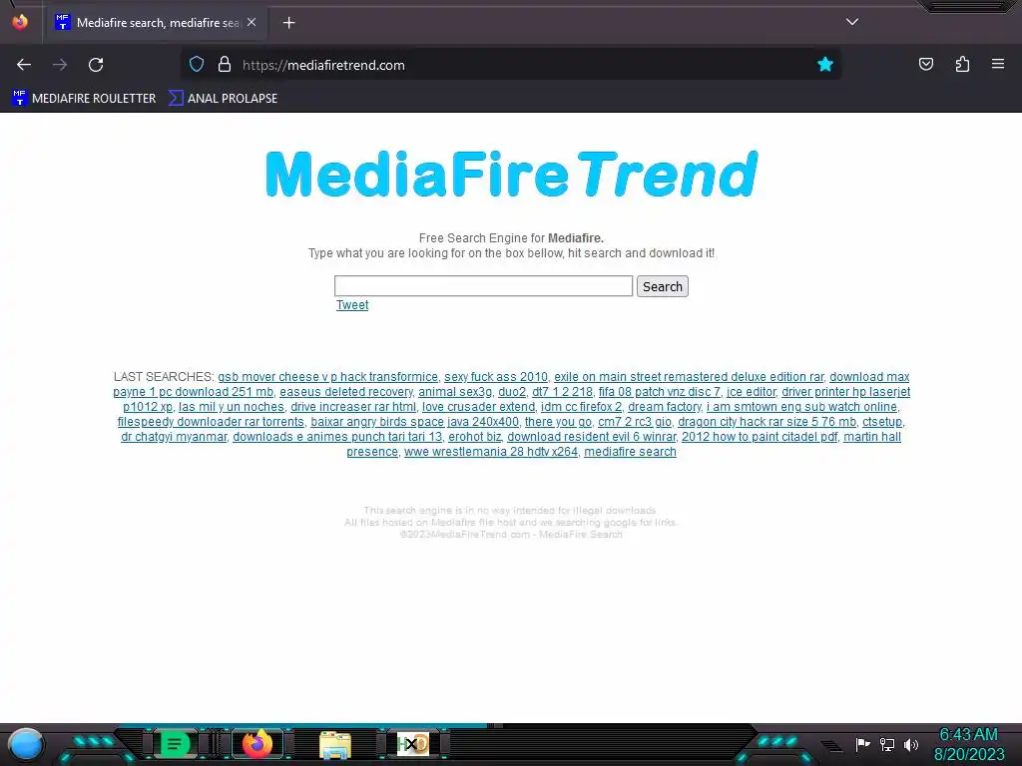Open tracking protection shield icon
The width and height of the screenshot is (1022, 766).
tap(197, 65)
